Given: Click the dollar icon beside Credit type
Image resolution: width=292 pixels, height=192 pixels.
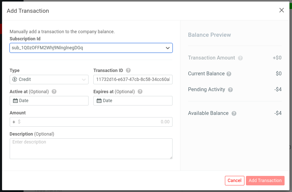Looking at the screenshot, I should click(x=15, y=79).
